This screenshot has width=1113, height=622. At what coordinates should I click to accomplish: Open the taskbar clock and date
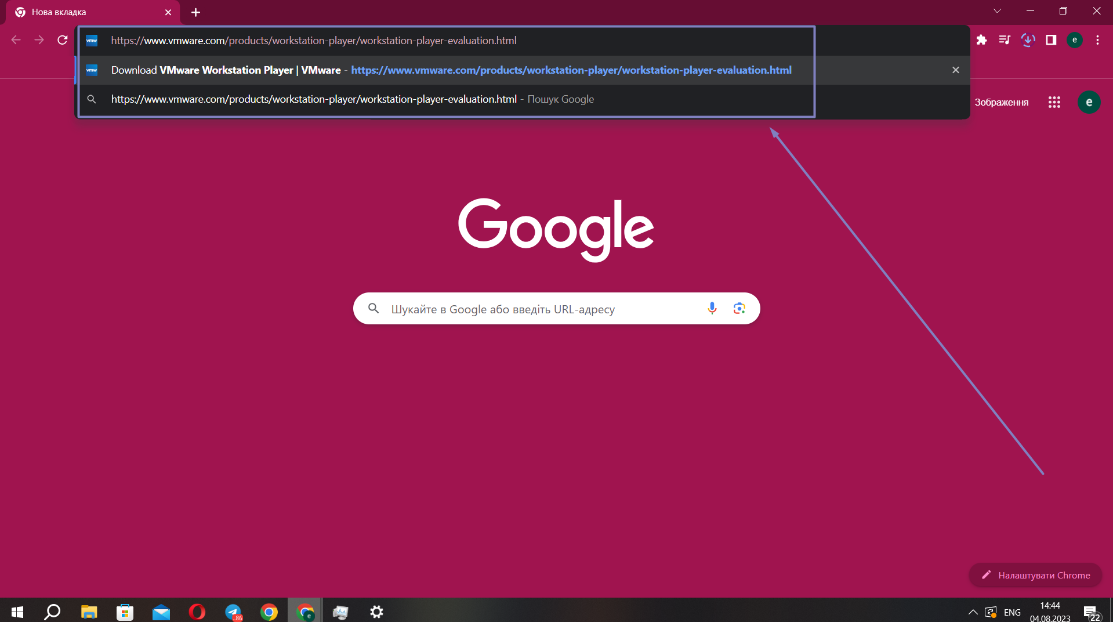(1050, 612)
